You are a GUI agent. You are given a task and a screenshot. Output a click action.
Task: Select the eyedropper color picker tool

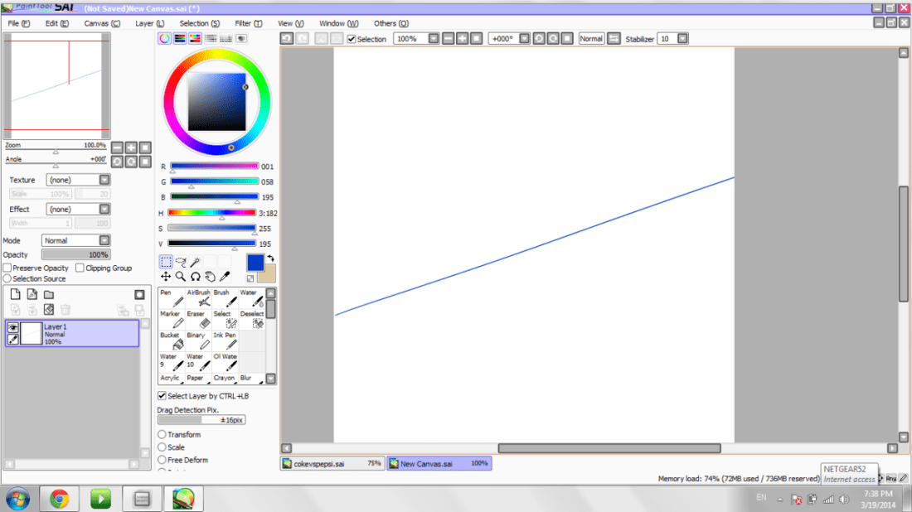[225, 277]
